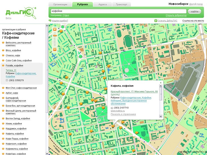Viewport: 207px width, 155px height.
Task: Click Ссылка на это место link
Action: (193, 21)
